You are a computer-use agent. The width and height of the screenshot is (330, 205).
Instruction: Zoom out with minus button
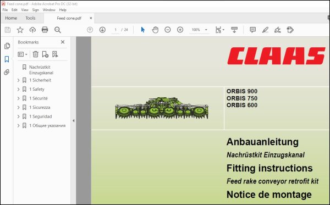(168, 30)
